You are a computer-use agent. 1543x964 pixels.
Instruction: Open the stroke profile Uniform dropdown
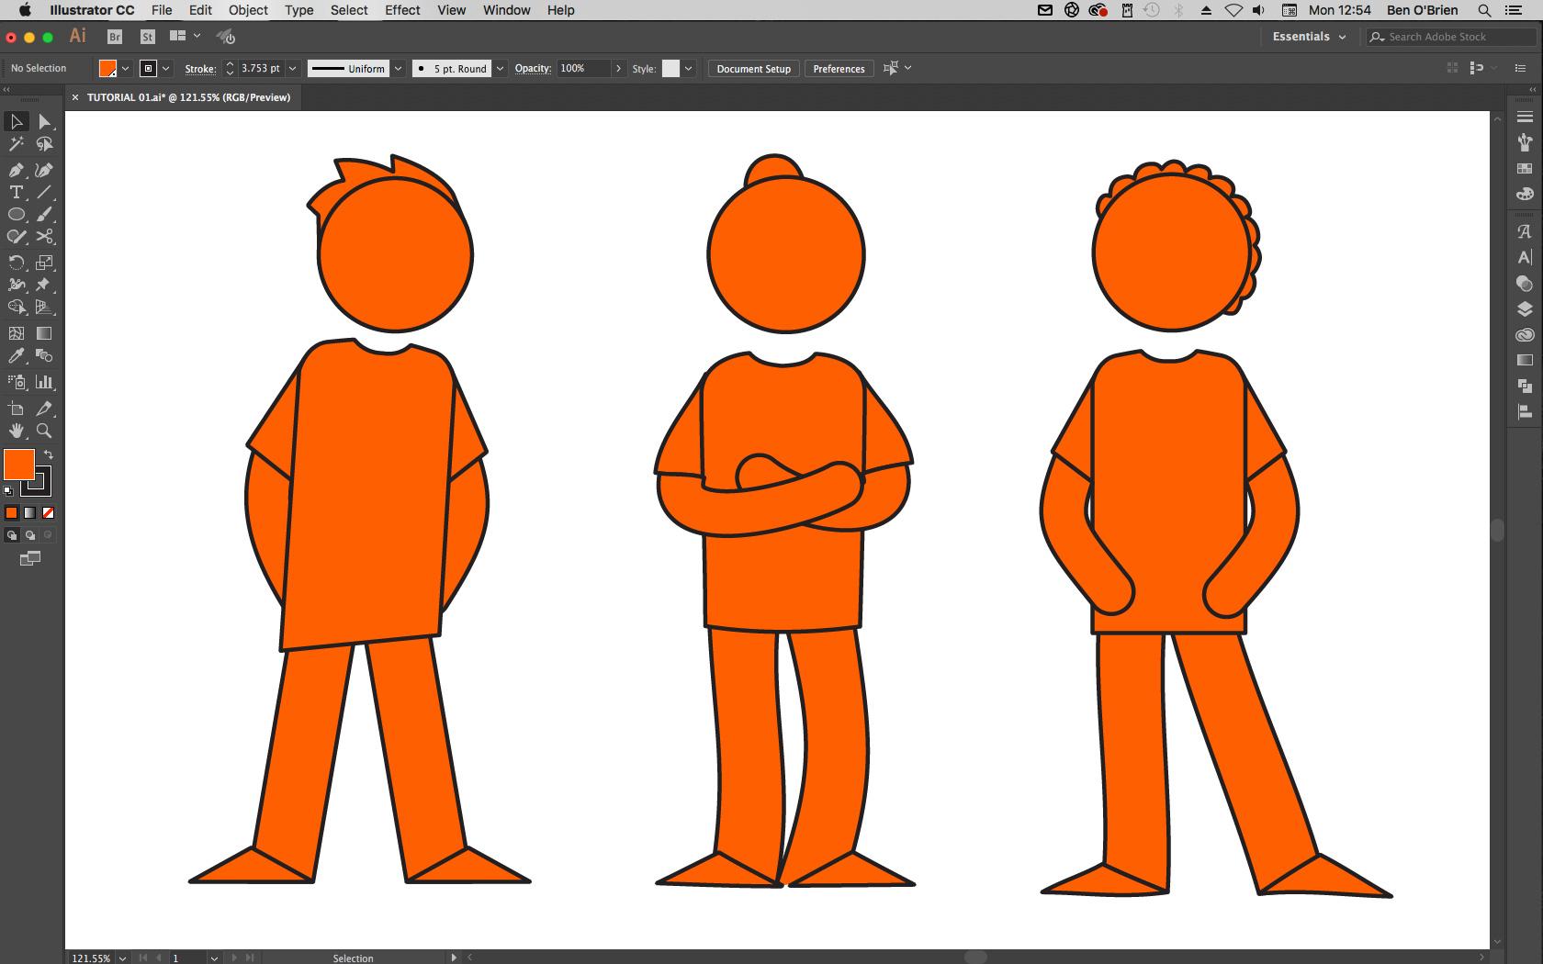pos(398,68)
